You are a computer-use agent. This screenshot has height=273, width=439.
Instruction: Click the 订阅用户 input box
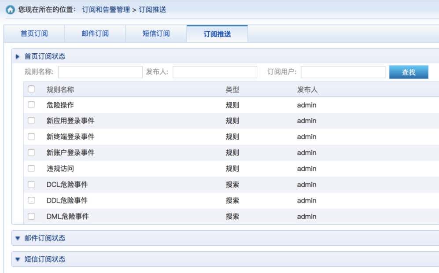[x=343, y=72]
